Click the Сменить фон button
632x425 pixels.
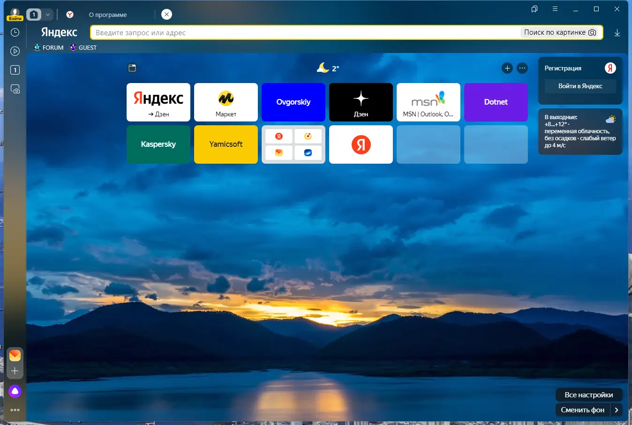coord(583,410)
